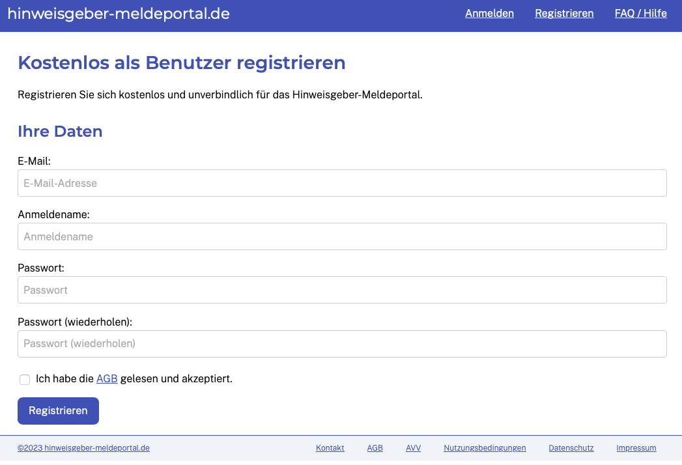View the Nutzungsbedingungen page
The width and height of the screenshot is (682, 465).
pyautogui.click(x=485, y=448)
